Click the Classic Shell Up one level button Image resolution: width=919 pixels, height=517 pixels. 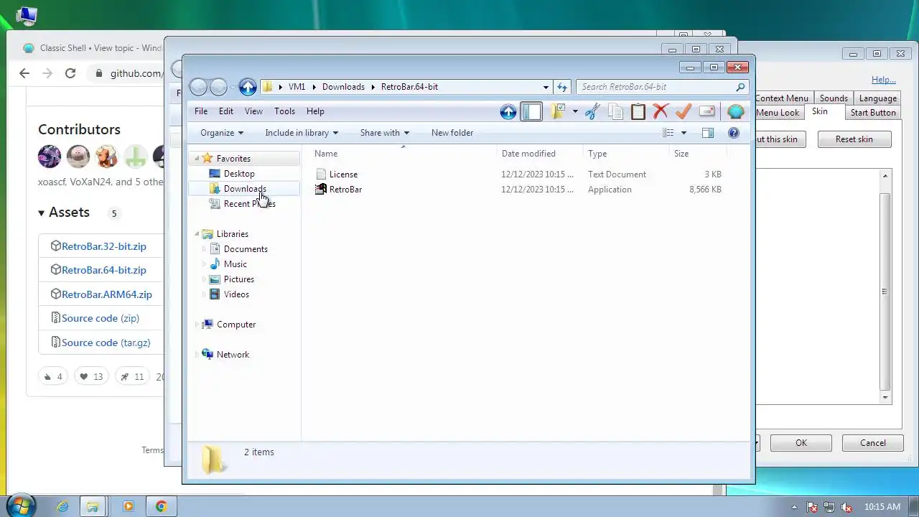click(x=508, y=111)
